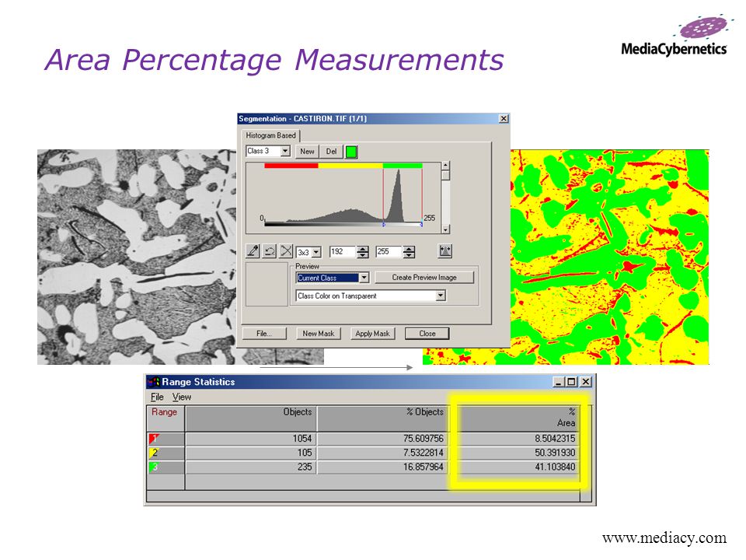Click the upper threshold field showing 255
The height and width of the screenshot is (560, 746).
pos(389,251)
